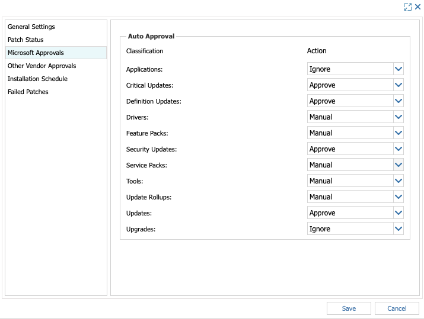Expand dialog with the maximize icon
Image resolution: width=424 pixels, height=319 pixels.
pyautogui.click(x=407, y=7)
